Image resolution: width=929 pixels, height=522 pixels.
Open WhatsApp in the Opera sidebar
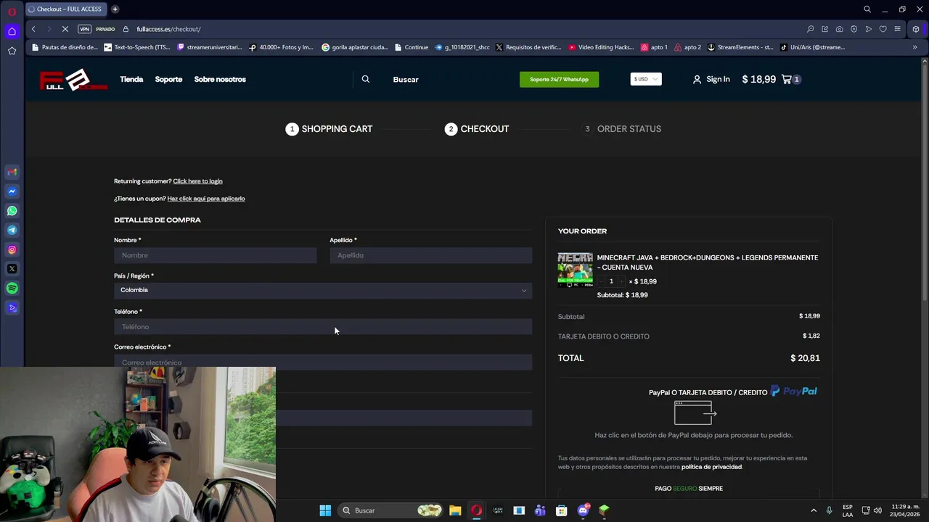pyautogui.click(x=12, y=211)
